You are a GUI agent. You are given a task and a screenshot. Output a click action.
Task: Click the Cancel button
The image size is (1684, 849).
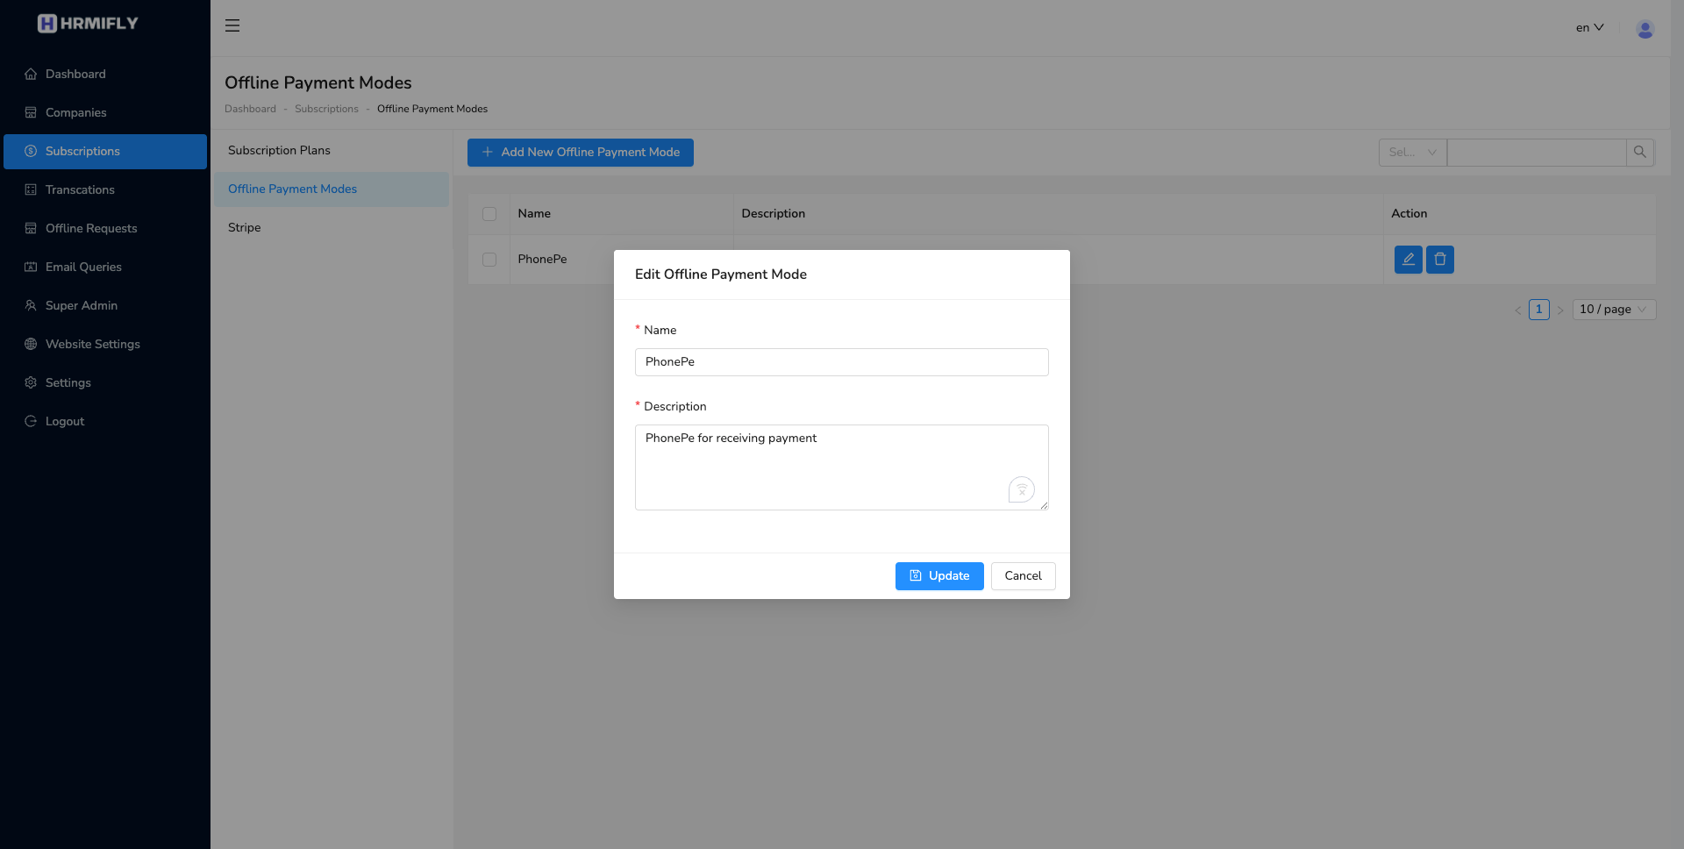click(x=1023, y=576)
